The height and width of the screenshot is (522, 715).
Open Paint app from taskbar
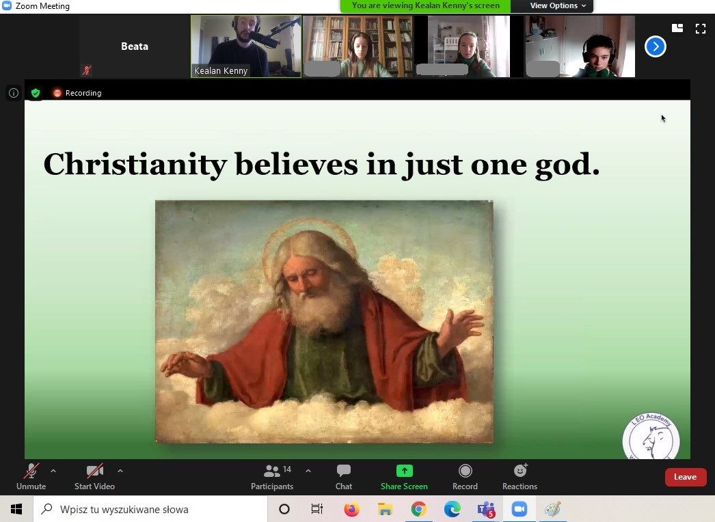(552, 509)
